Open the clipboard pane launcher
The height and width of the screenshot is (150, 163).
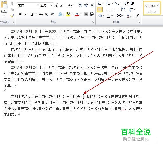tap(13, 22)
